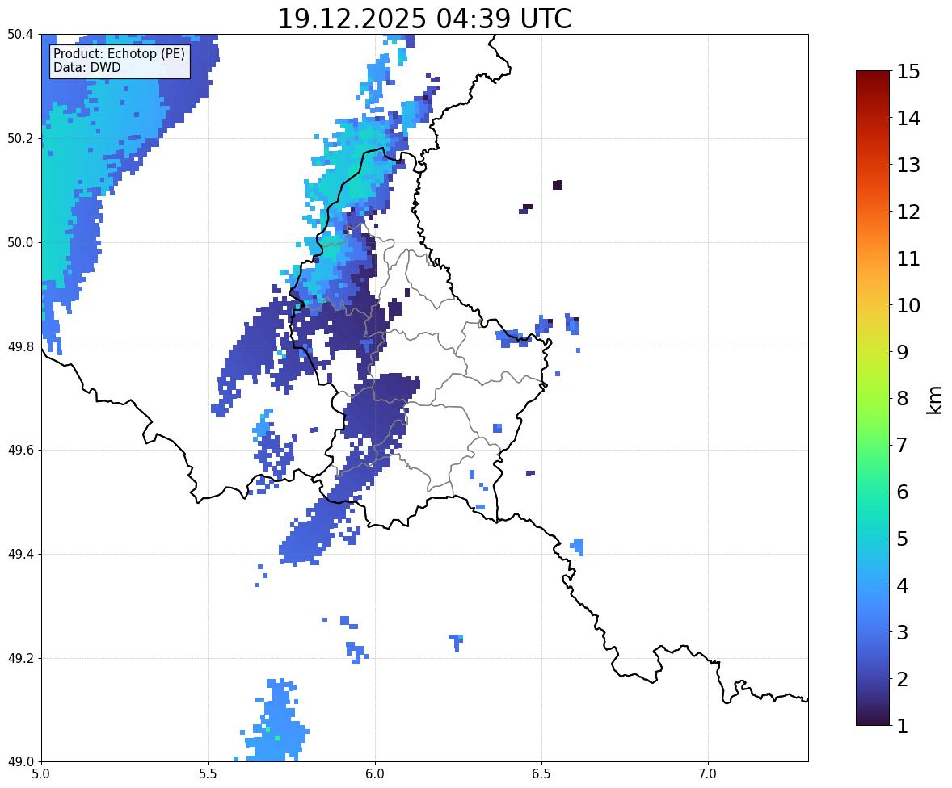Click the colorbar tick label '3'
952x788 pixels.
point(902,632)
